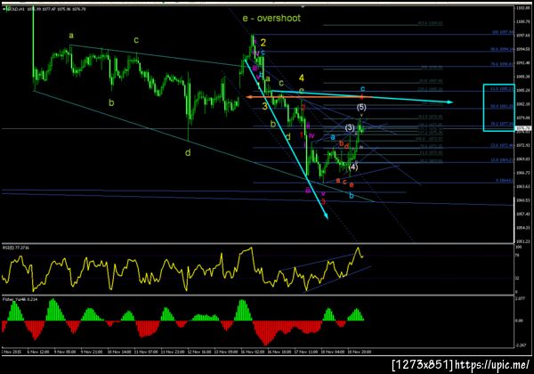Select the white '(4)' wave label
The image size is (534, 374).
coord(353,167)
